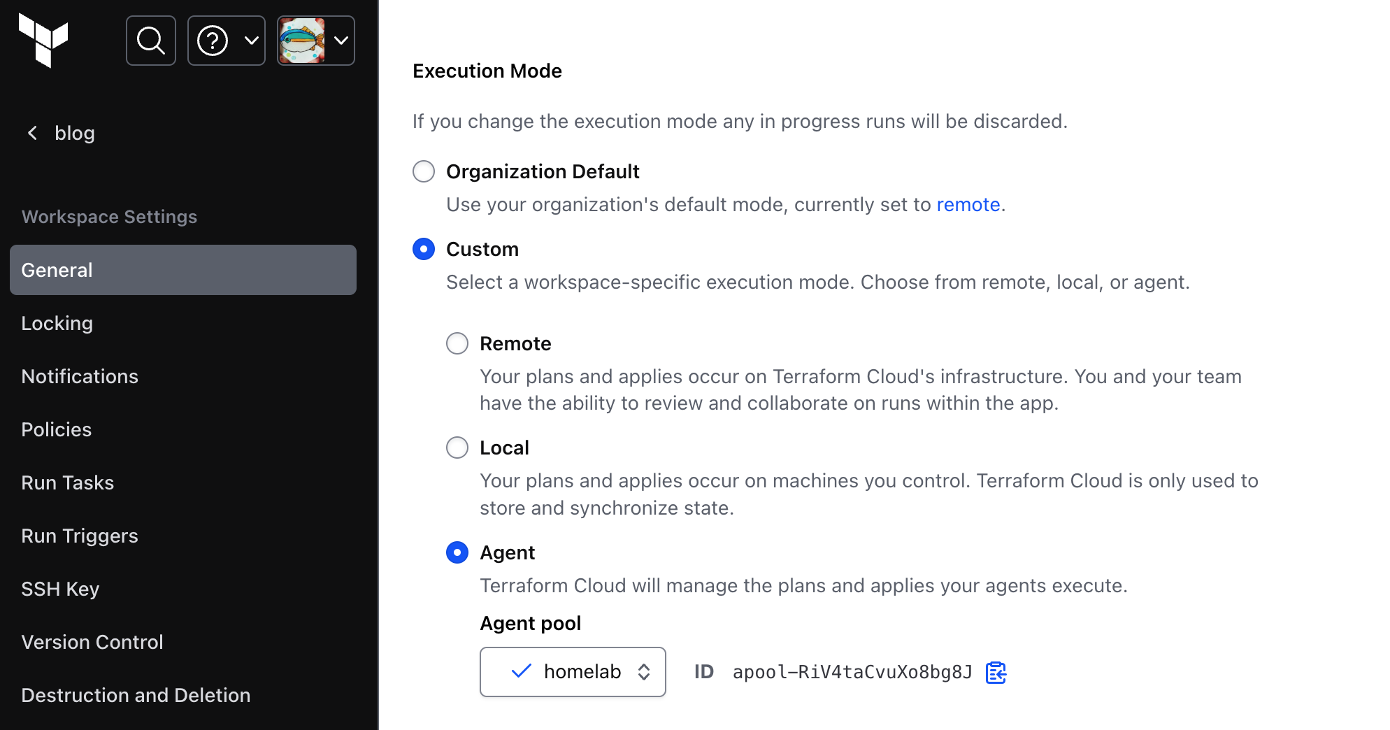Select the Custom execution mode radio
Screen dimensions: 1390x730
pos(424,249)
